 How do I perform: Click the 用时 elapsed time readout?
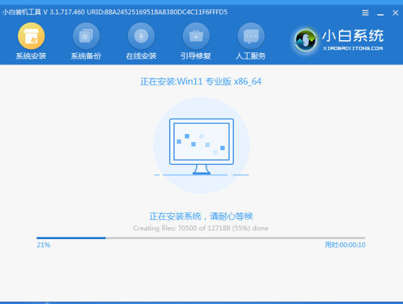pos(344,245)
